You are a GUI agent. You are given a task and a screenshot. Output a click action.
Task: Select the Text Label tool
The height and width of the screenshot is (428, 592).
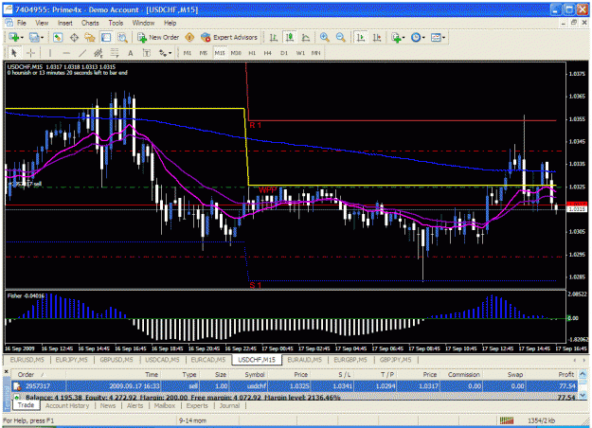(147, 53)
